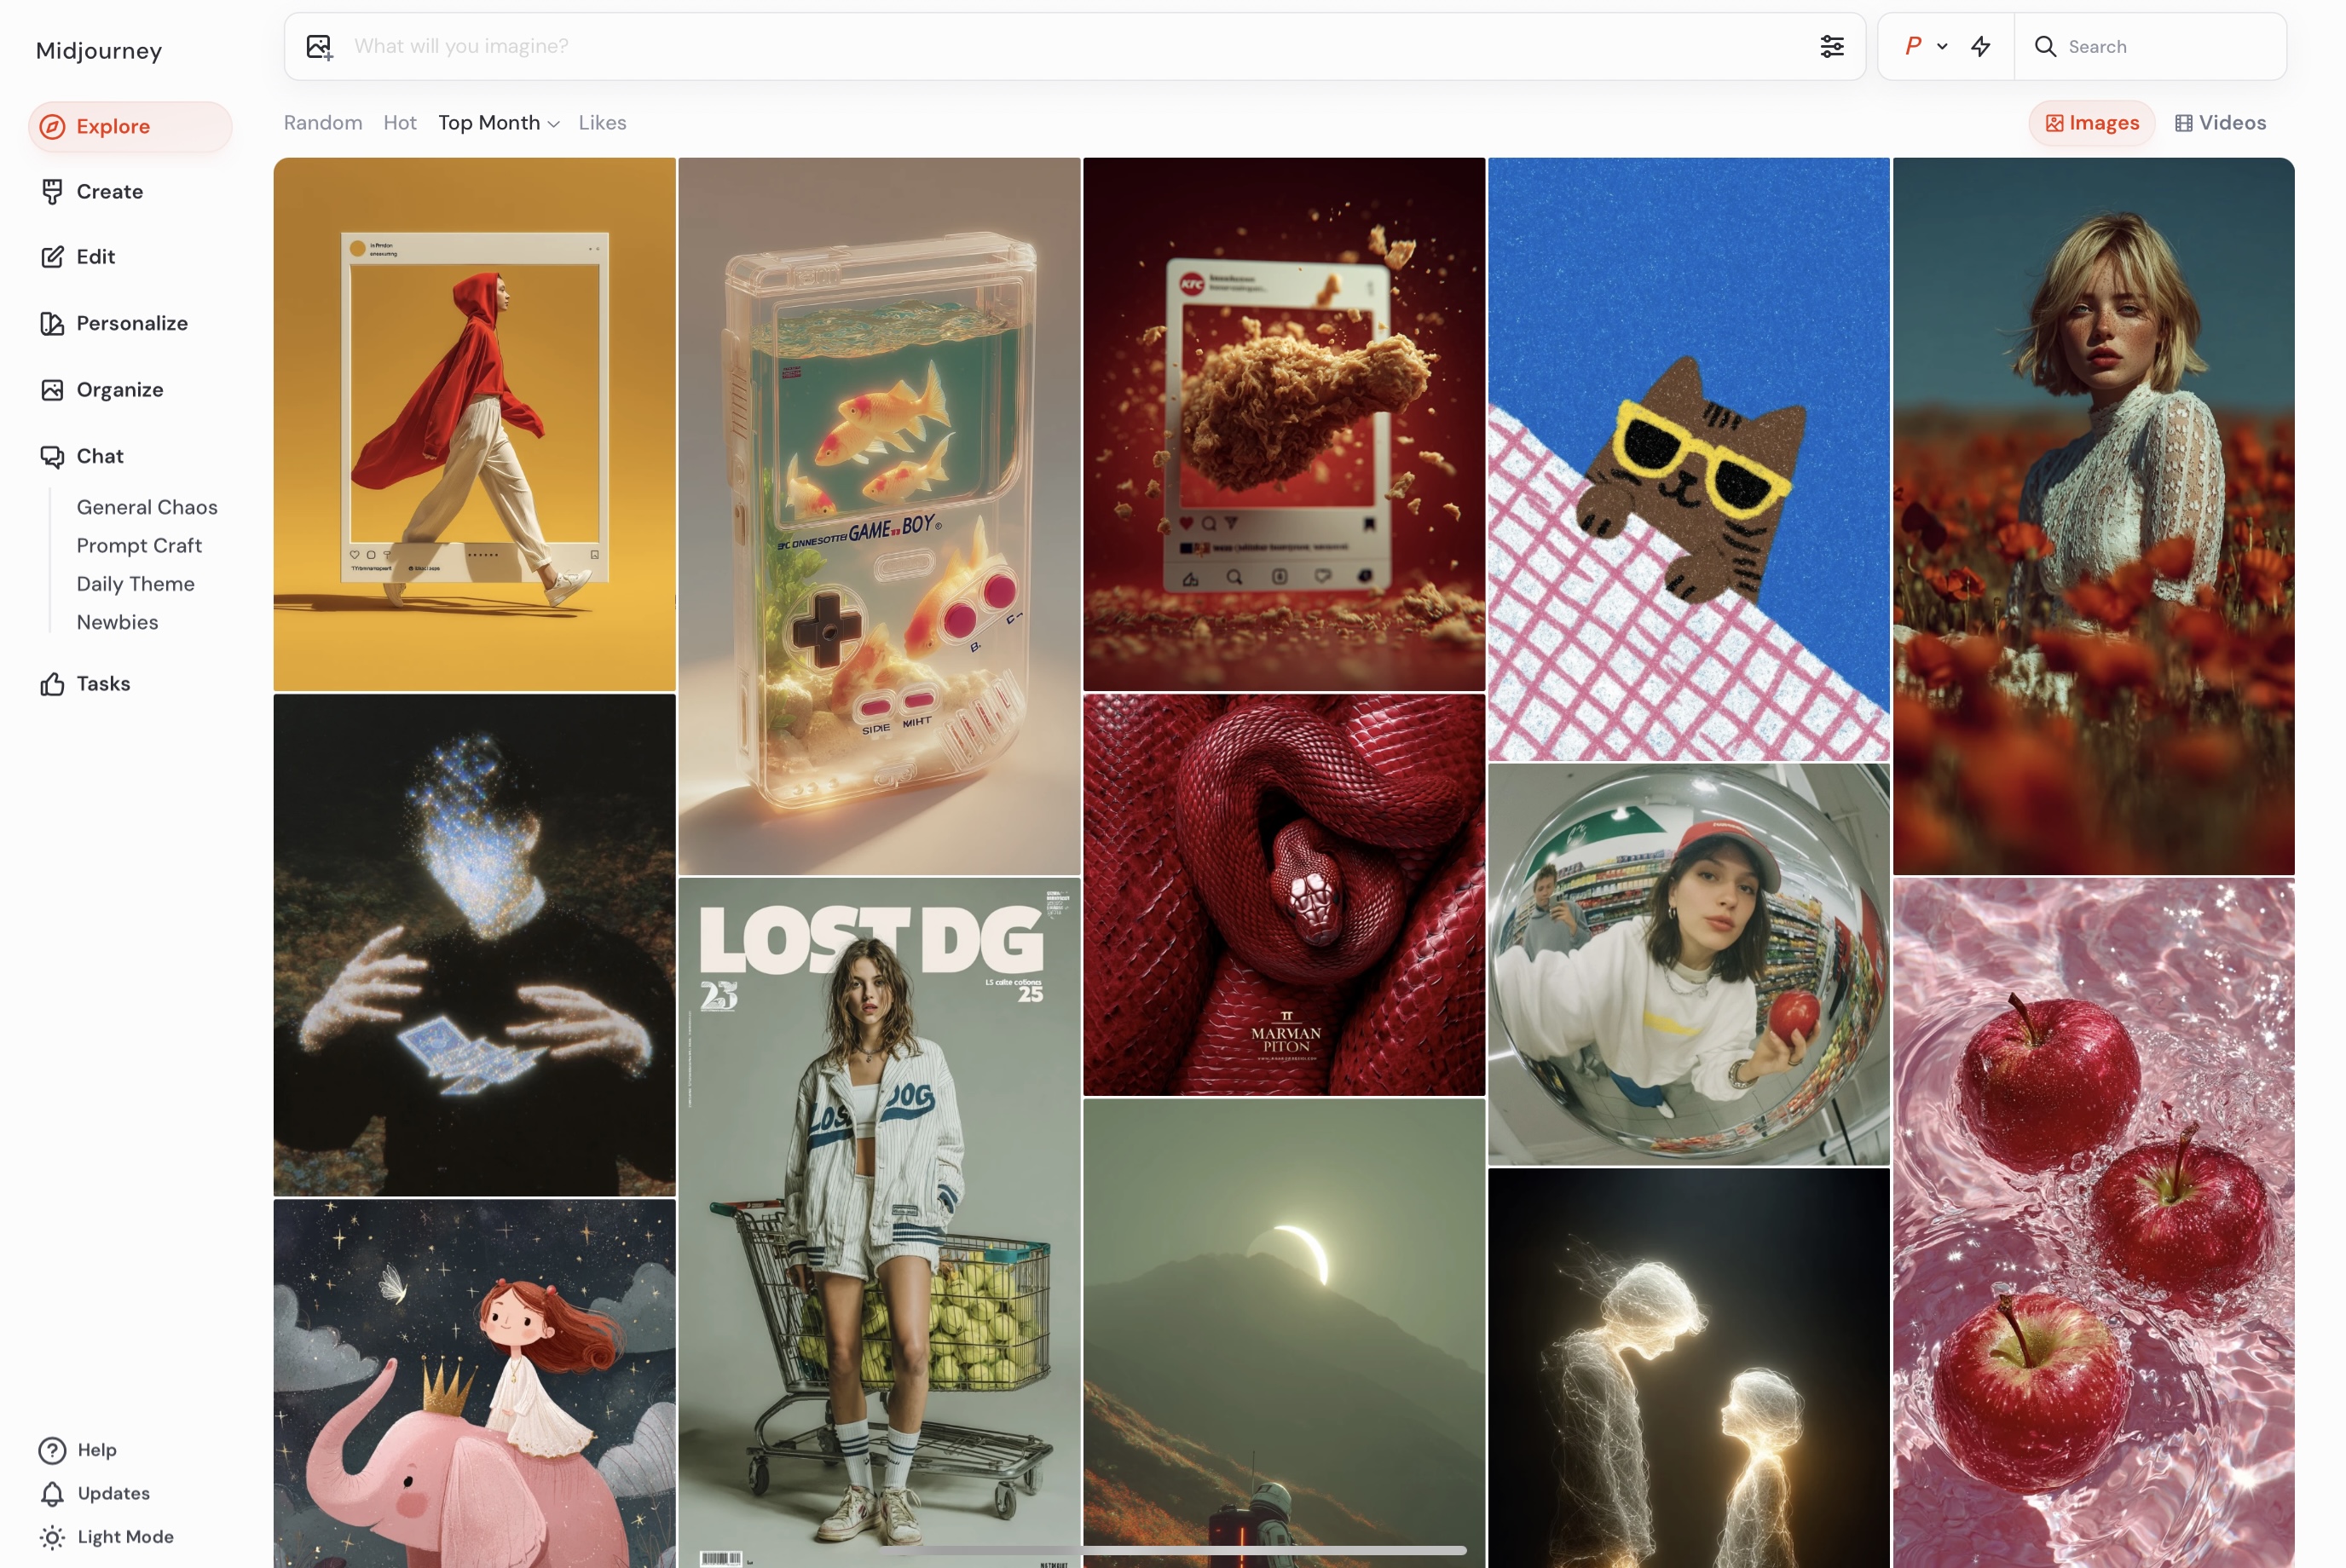Screen dimensions: 2346x1568
Task: Open the prompt settings sliders icon
Action: [x=1831, y=47]
